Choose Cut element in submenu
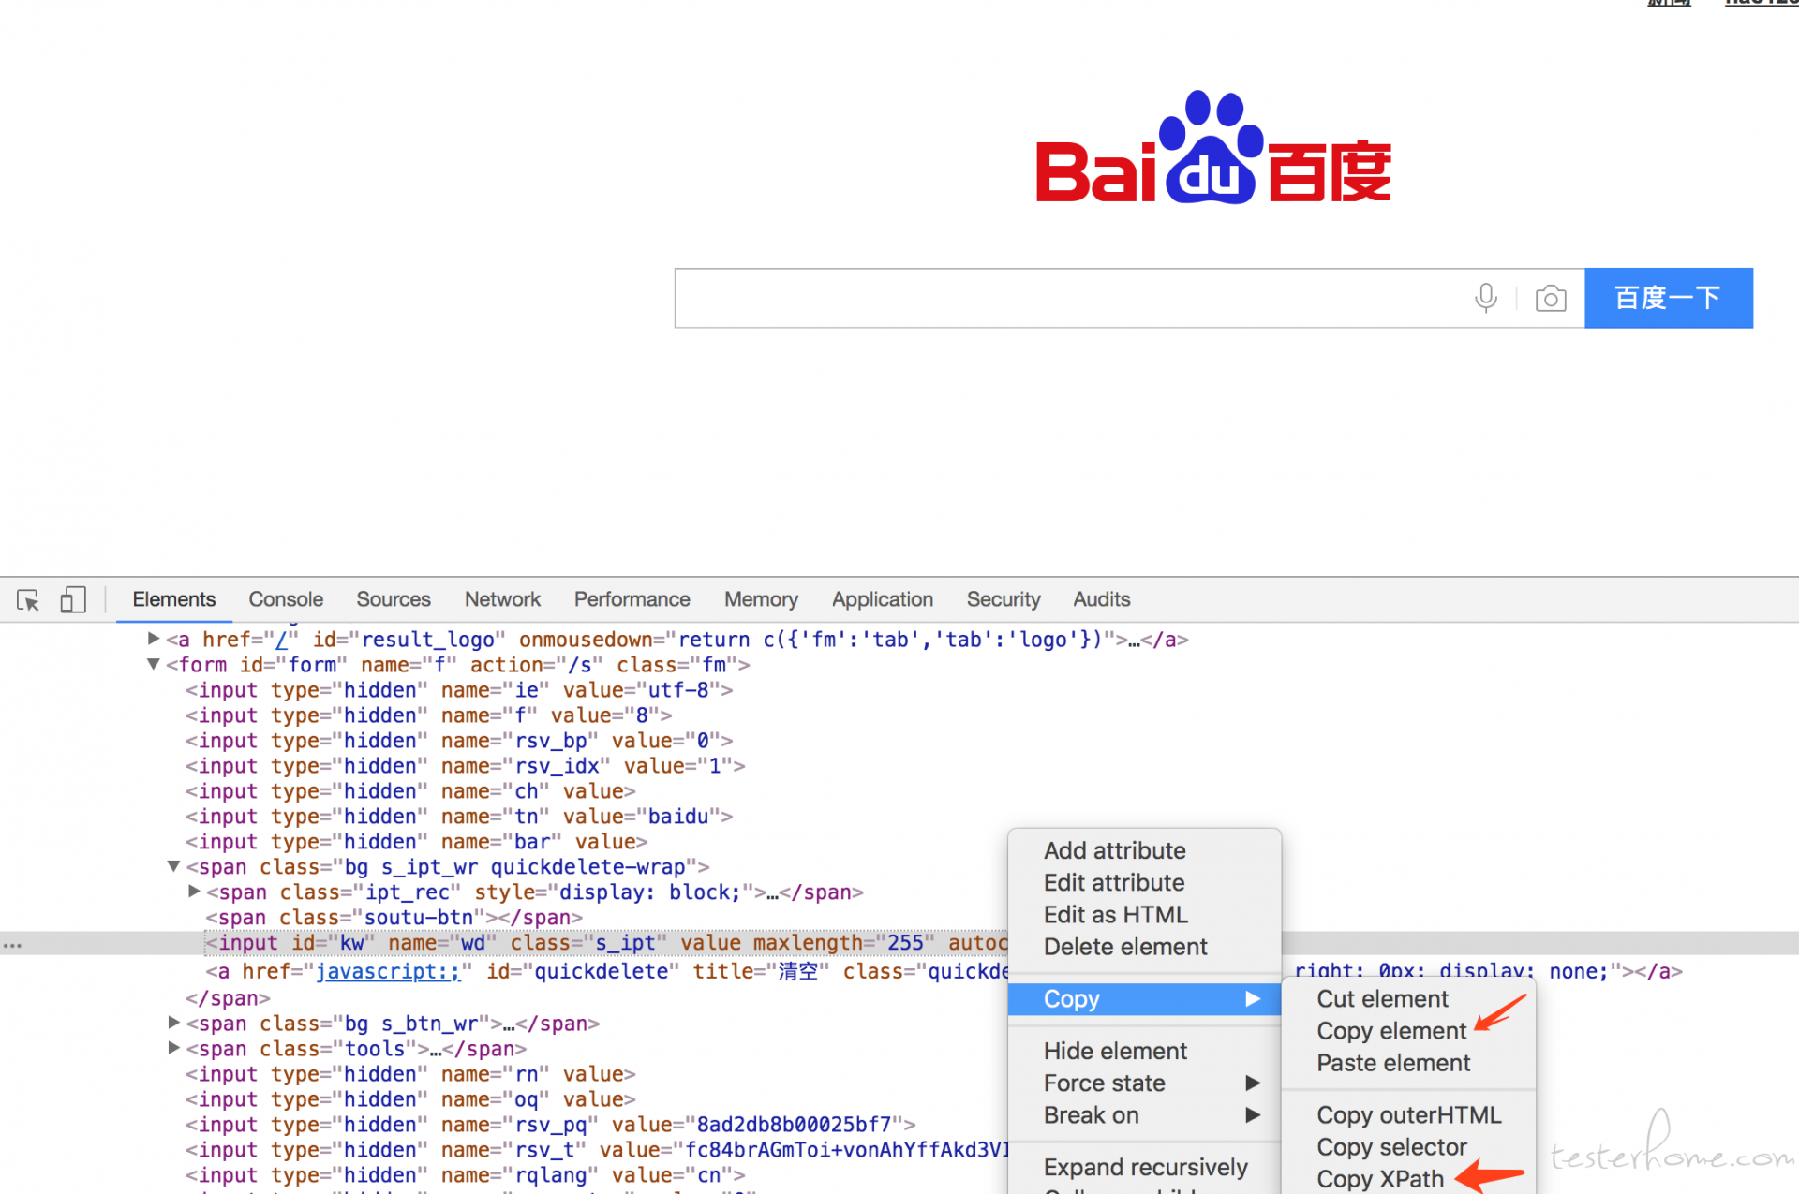 click(1383, 999)
